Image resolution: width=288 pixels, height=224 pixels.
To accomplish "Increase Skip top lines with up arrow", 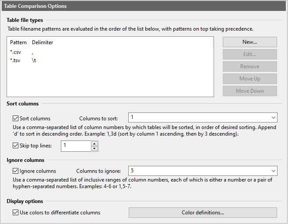I will tap(94, 143).
